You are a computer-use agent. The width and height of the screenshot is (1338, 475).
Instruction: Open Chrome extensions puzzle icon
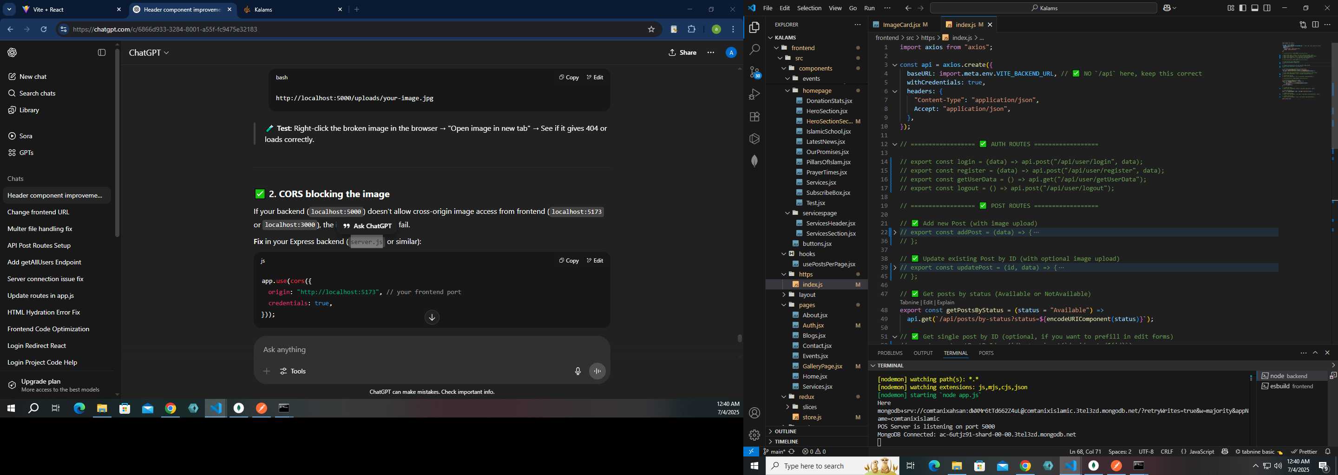coord(691,30)
